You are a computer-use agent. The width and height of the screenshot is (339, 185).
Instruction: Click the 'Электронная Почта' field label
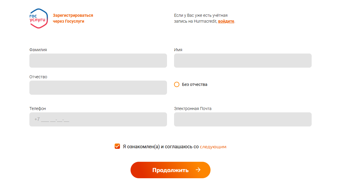click(193, 109)
